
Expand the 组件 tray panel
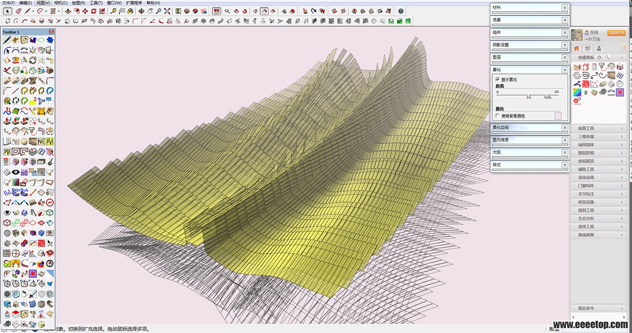pyautogui.click(x=530, y=32)
